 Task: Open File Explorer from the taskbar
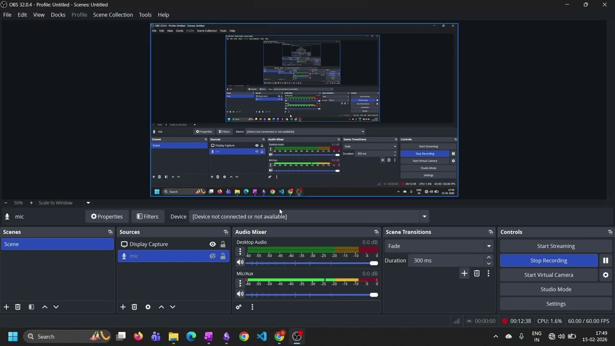(173, 336)
